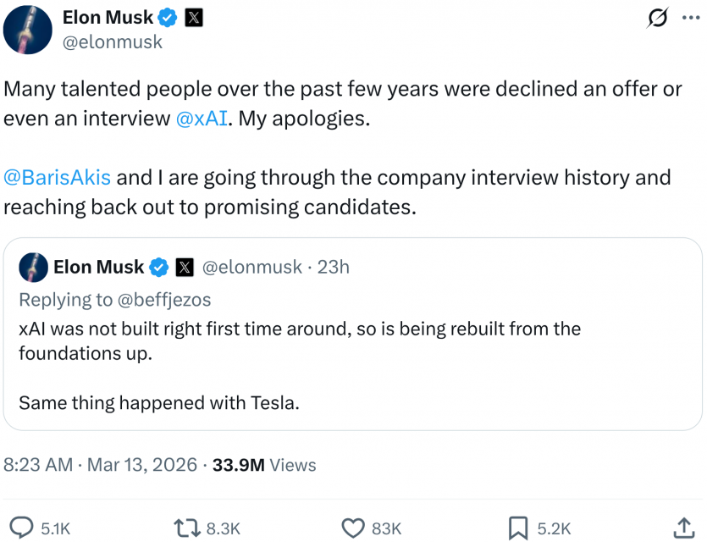Open the share post icon
Image resolution: width=707 pixels, height=542 pixels.
pyautogui.click(x=684, y=528)
